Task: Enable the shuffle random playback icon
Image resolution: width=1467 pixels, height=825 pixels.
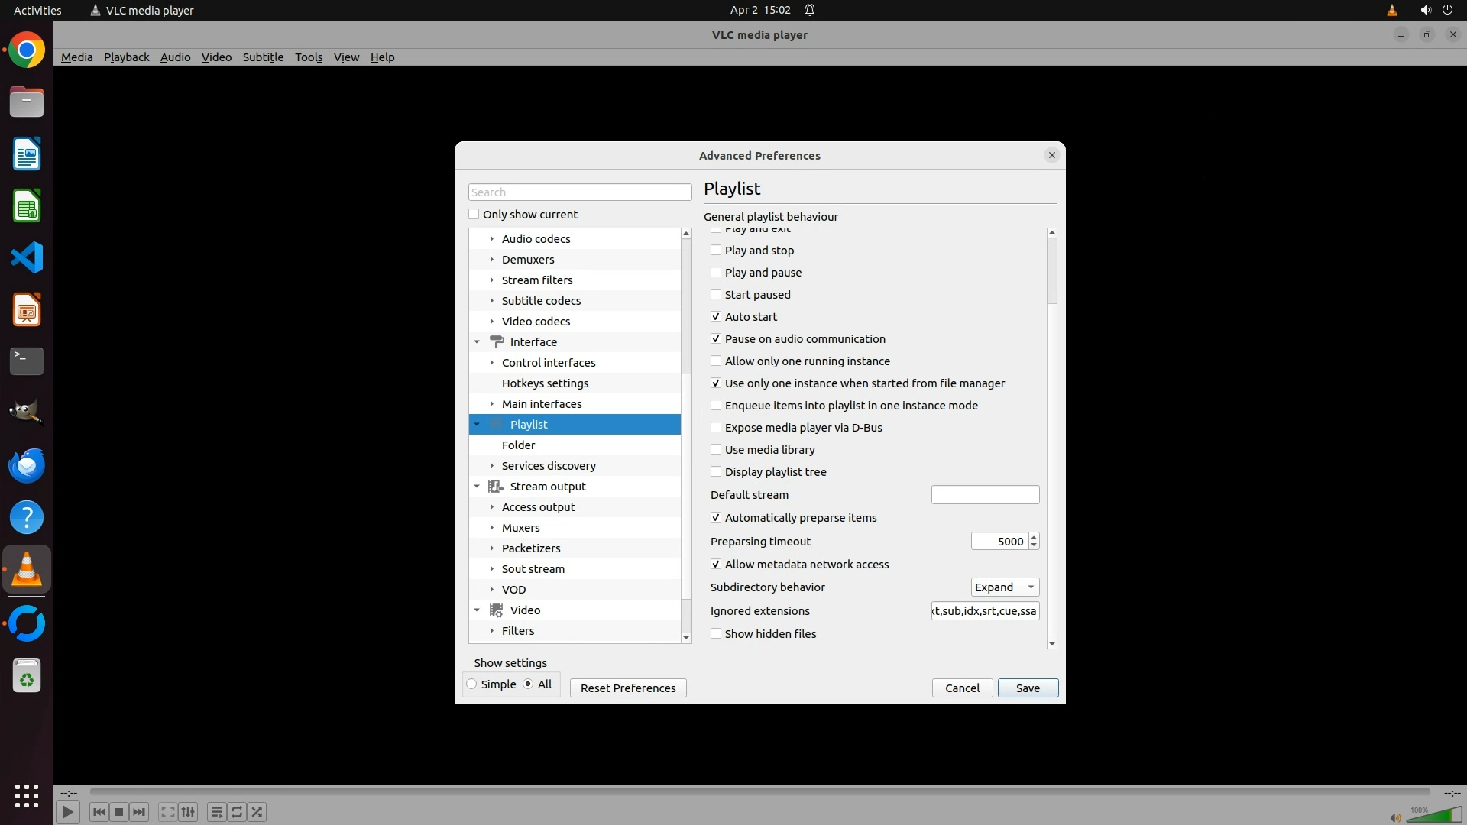Action: (x=257, y=812)
